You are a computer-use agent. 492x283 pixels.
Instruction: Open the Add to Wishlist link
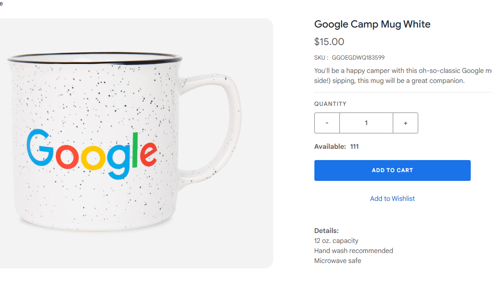click(392, 199)
